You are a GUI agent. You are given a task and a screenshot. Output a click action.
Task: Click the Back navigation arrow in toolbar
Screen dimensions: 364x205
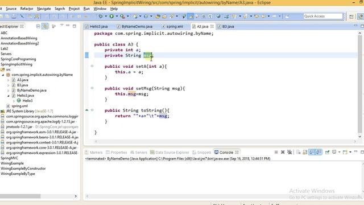pos(264,17)
